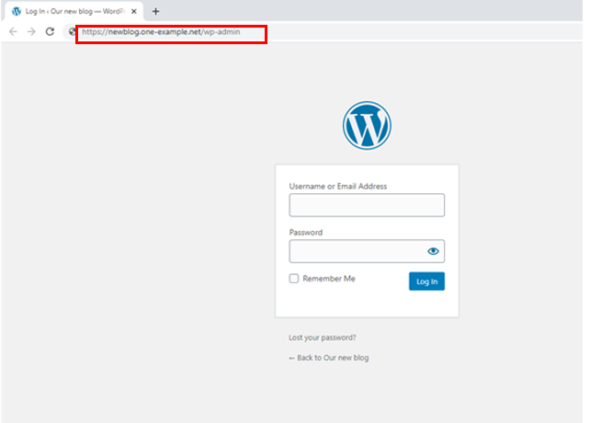Image resolution: width=590 pixels, height=423 pixels.
Task: Open a new tab with plus button
Action: (x=155, y=11)
